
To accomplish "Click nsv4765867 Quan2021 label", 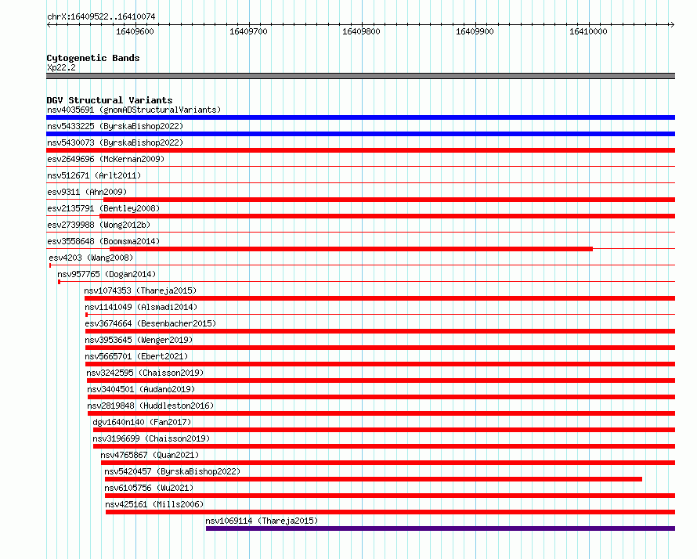I will 150,455.
